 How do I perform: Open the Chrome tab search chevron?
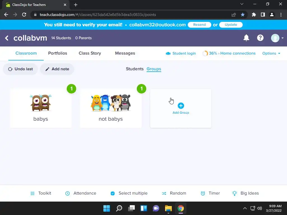coord(242,4)
